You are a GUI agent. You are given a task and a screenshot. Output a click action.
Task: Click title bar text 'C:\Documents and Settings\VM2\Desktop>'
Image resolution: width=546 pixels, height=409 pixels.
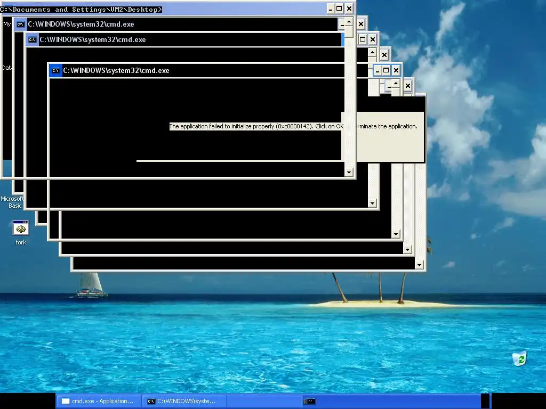pyautogui.click(x=81, y=10)
